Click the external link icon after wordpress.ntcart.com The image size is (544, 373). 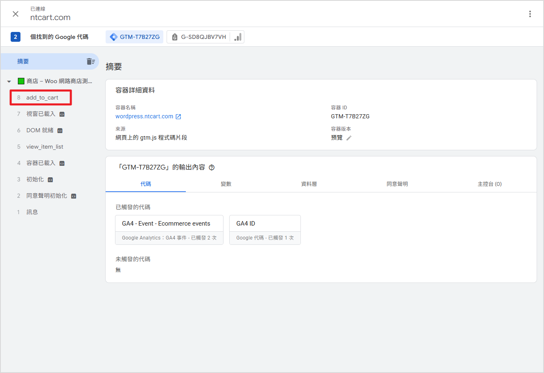(x=178, y=117)
